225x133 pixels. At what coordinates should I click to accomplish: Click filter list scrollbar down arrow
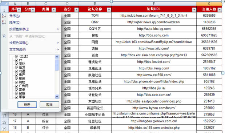(57, 97)
